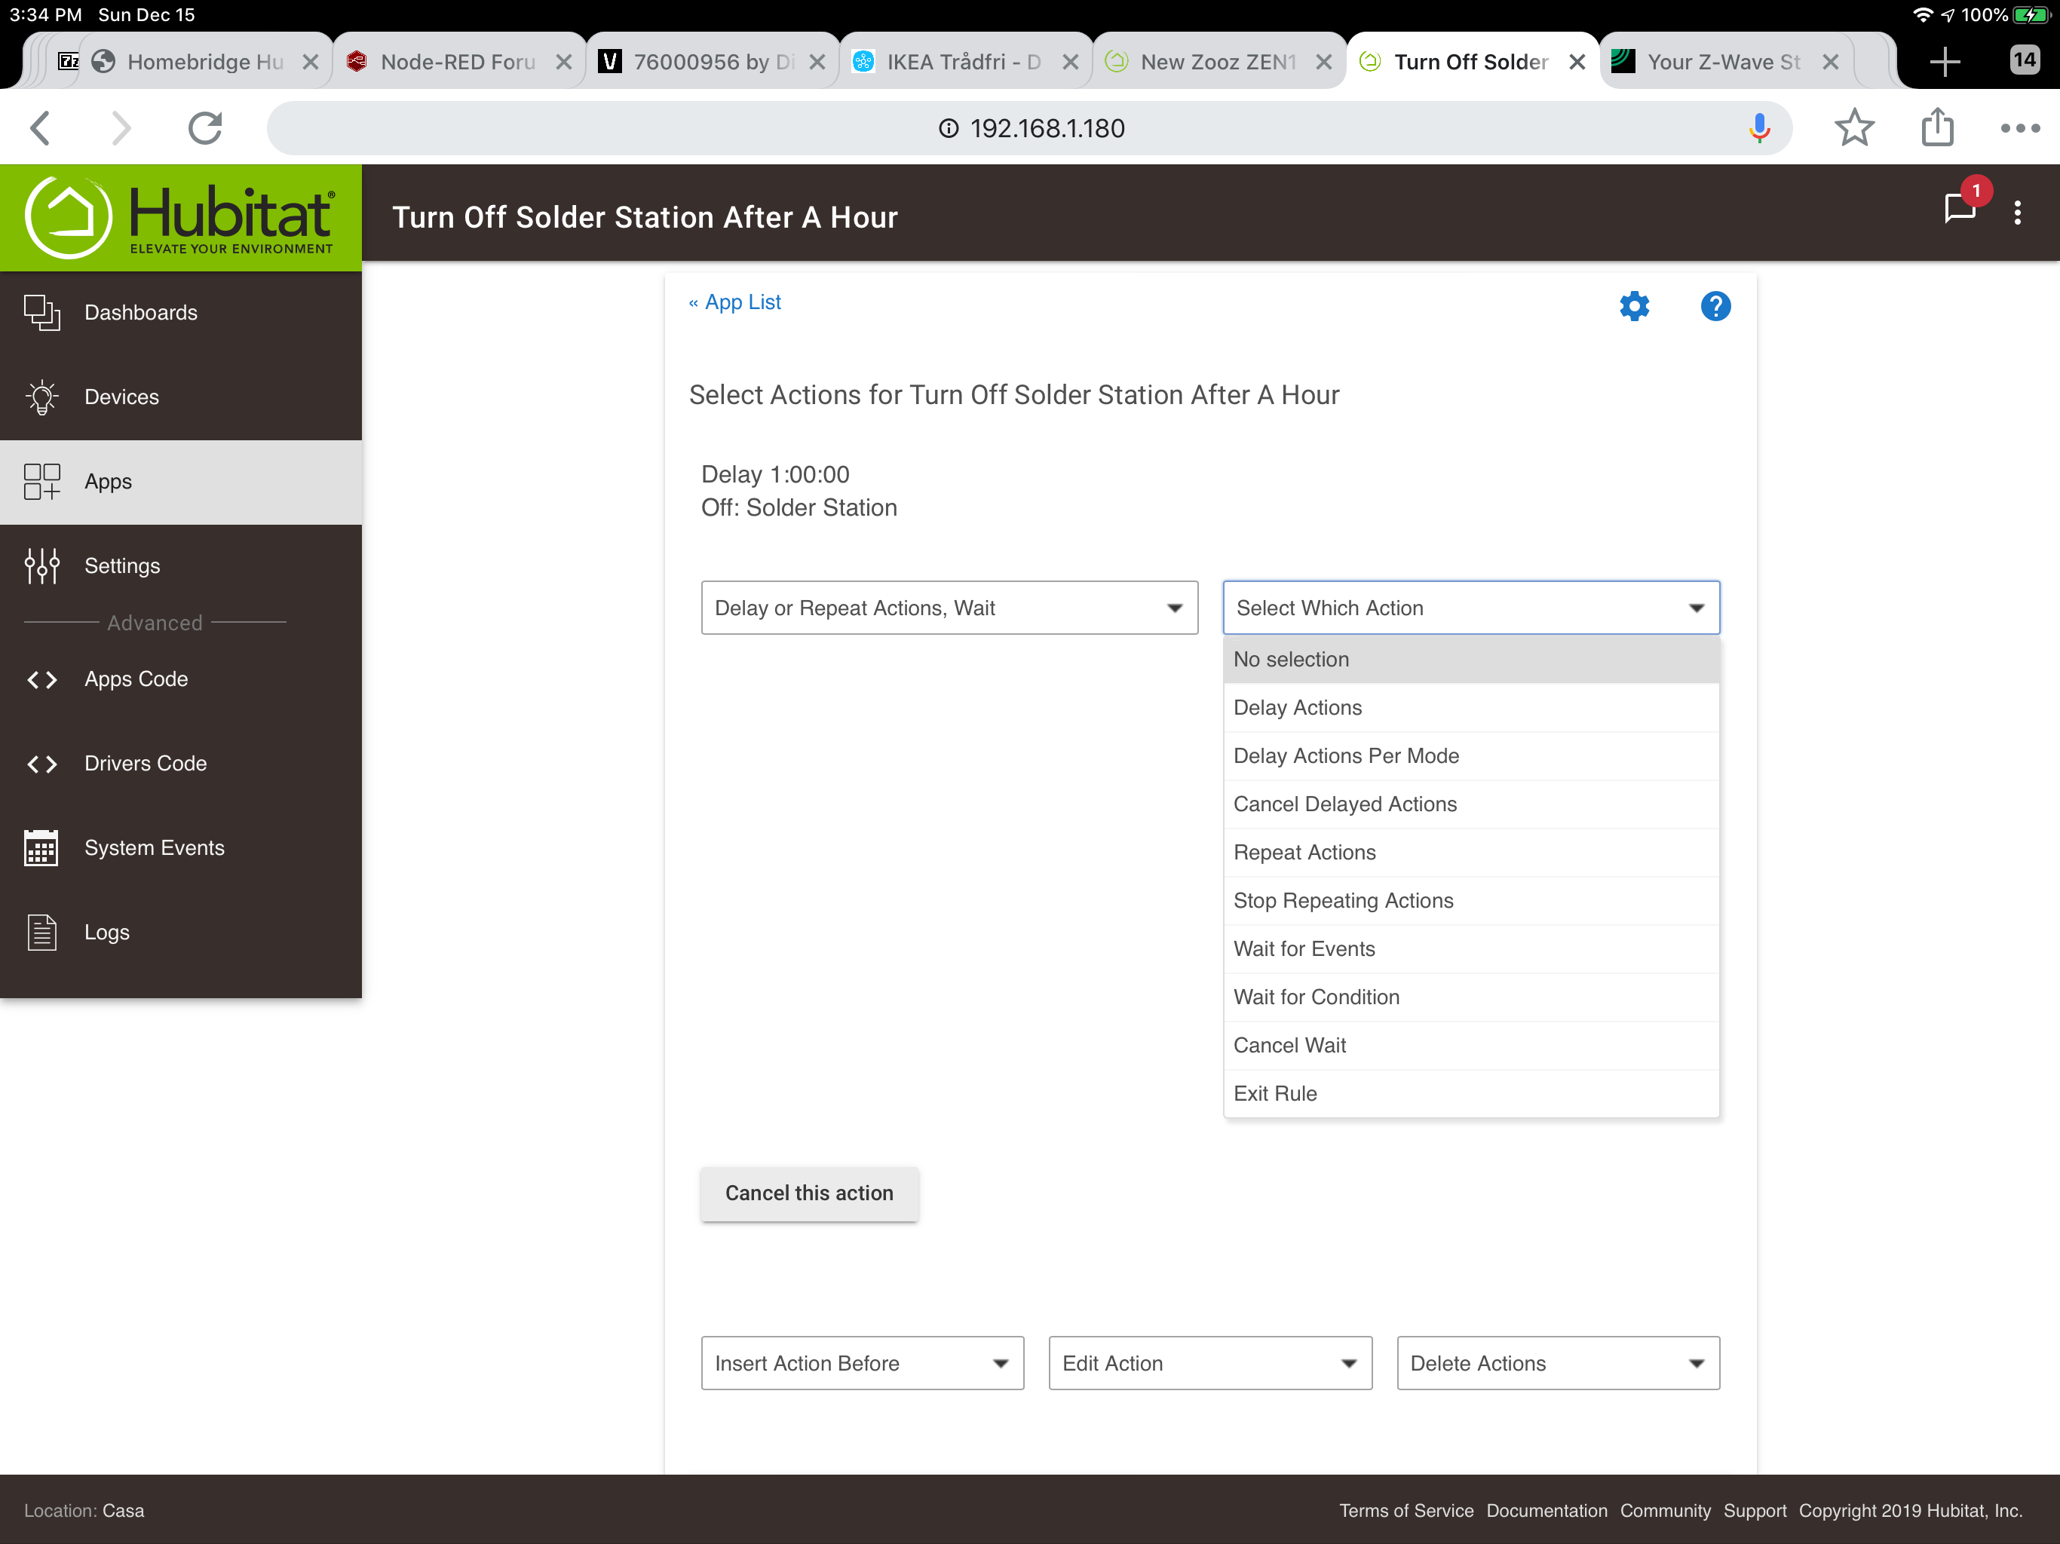
Task: Open the Delete Actions dropdown
Action: click(x=1557, y=1362)
